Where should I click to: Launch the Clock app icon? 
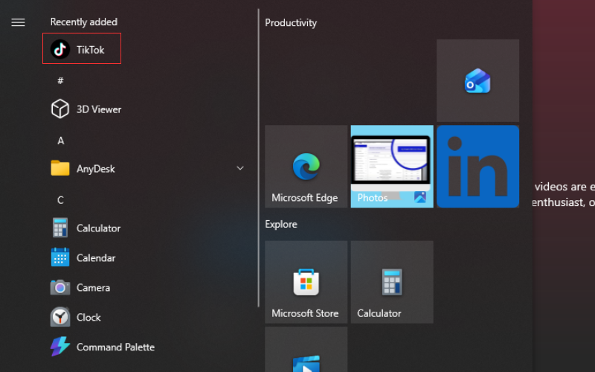60,317
